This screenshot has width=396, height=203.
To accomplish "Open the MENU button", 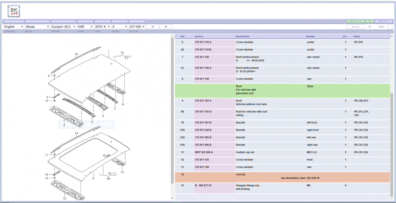I will point(384,21).
